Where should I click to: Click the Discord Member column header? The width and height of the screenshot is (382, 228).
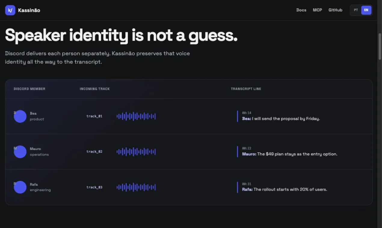pyautogui.click(x=29, y=89)
